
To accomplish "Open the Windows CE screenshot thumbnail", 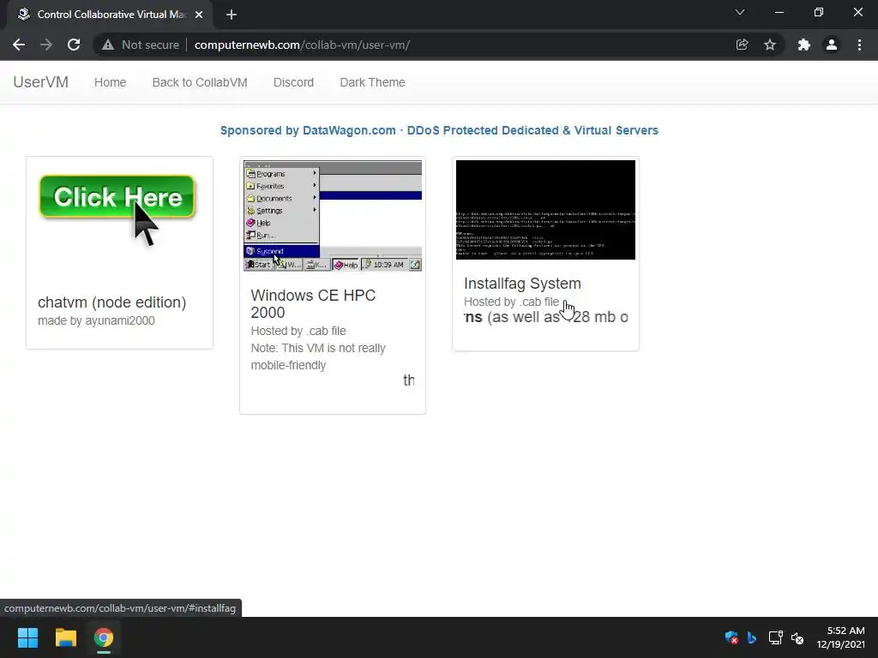I will point(333,216).
